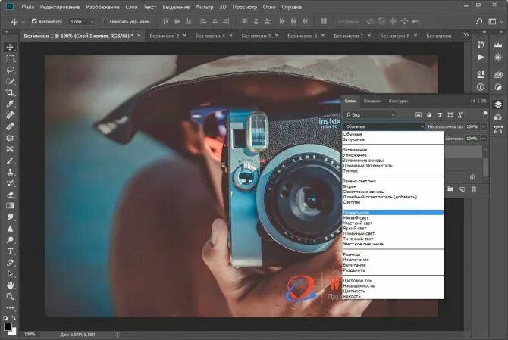Choose Мягкий свет blend mode

click(x=393, y=218)
